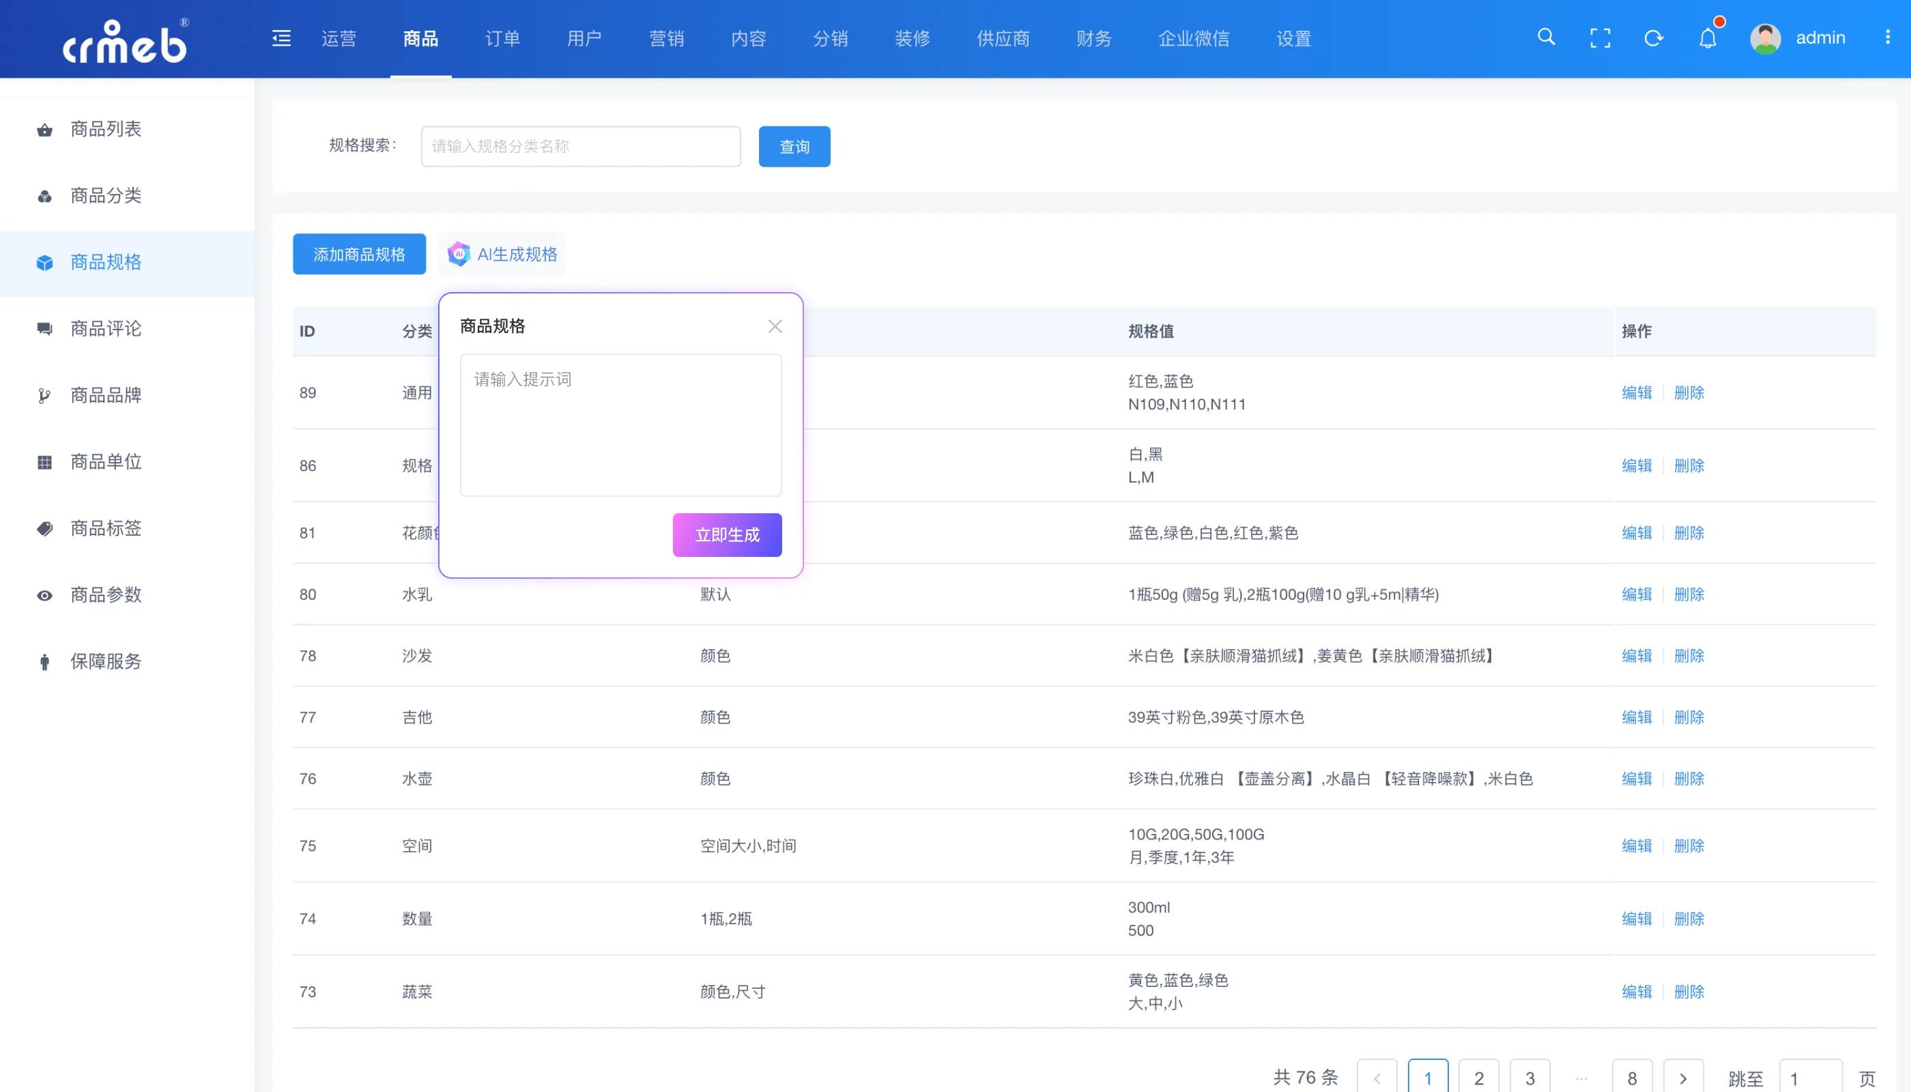Go to next page arrow

tap(1683, 1078)
